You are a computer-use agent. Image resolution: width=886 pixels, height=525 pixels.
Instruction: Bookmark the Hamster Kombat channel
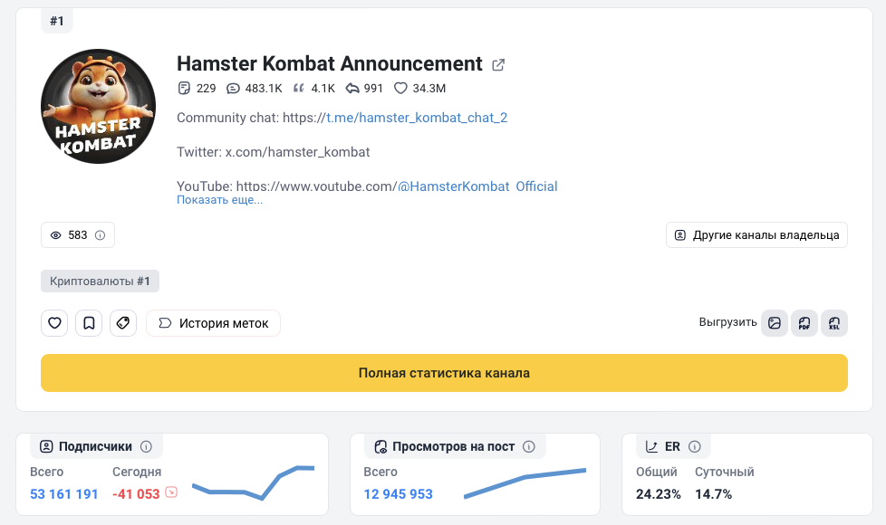click(x=89, y=323)
